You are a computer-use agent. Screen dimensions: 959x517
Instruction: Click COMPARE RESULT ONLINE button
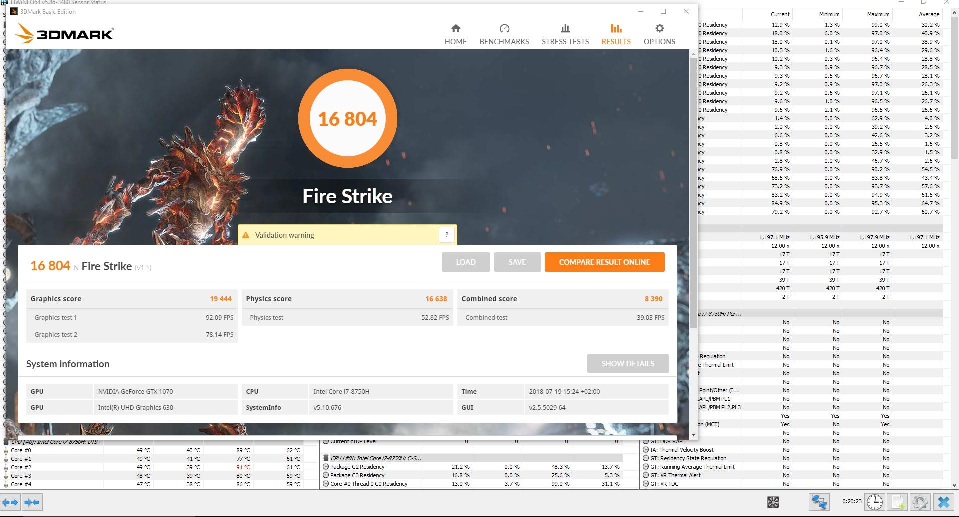[x=604, y=262]
